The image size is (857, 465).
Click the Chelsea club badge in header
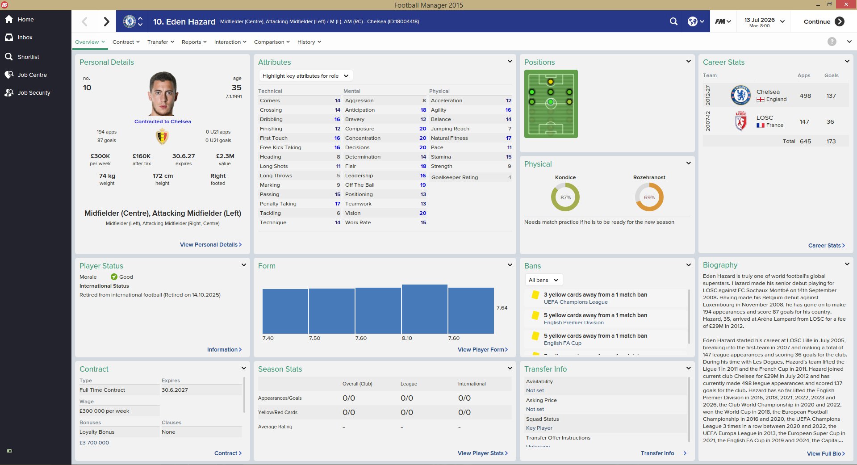pyautogui.click(x=129, y=21)
